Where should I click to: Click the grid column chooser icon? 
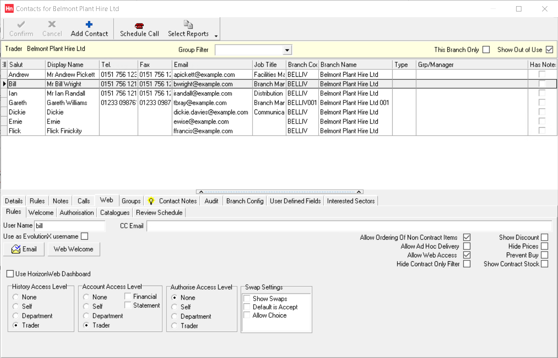[4, 64]
